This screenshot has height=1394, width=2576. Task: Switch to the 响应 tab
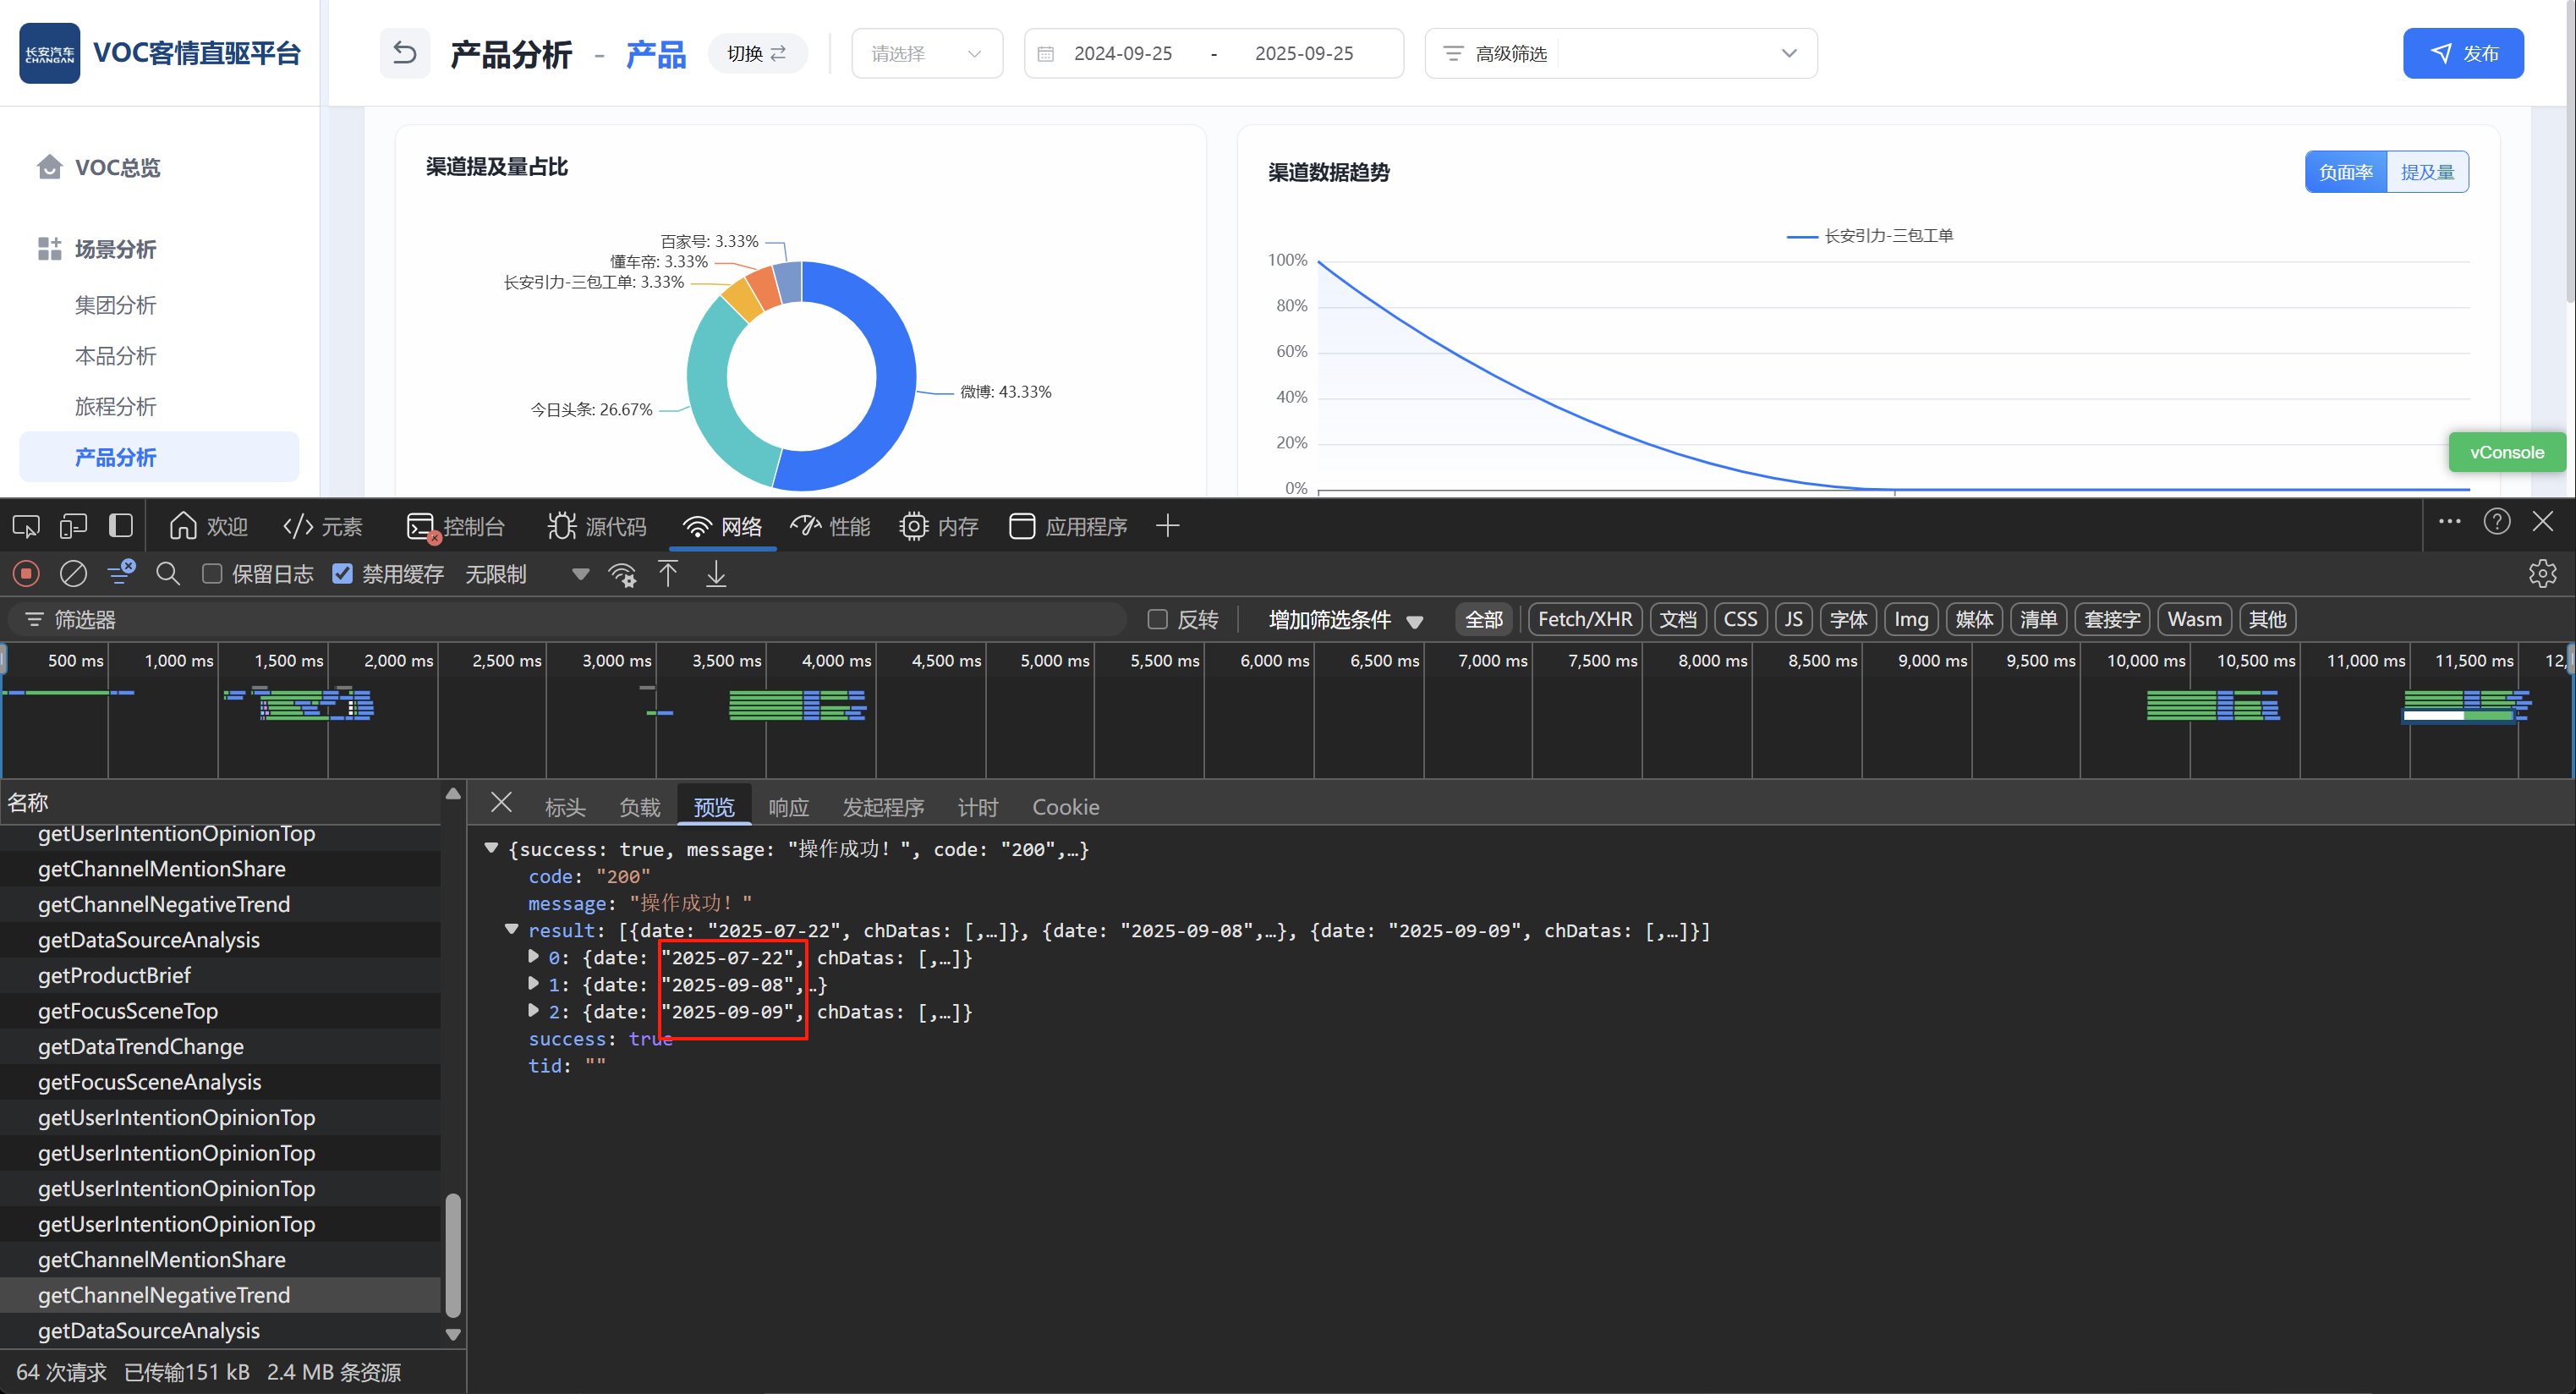[788, 807]
